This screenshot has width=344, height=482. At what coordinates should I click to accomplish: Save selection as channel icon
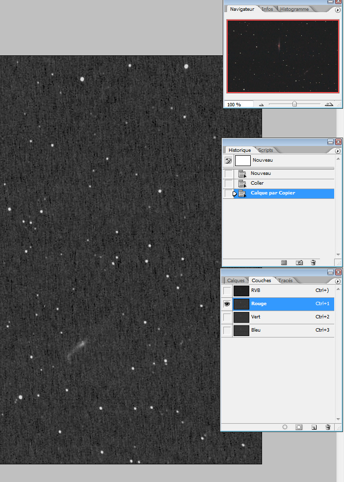click(x=299, y=427)
